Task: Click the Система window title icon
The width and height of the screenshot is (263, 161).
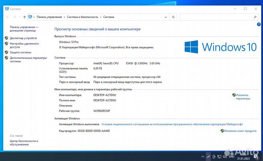Action: coord(7,9)
